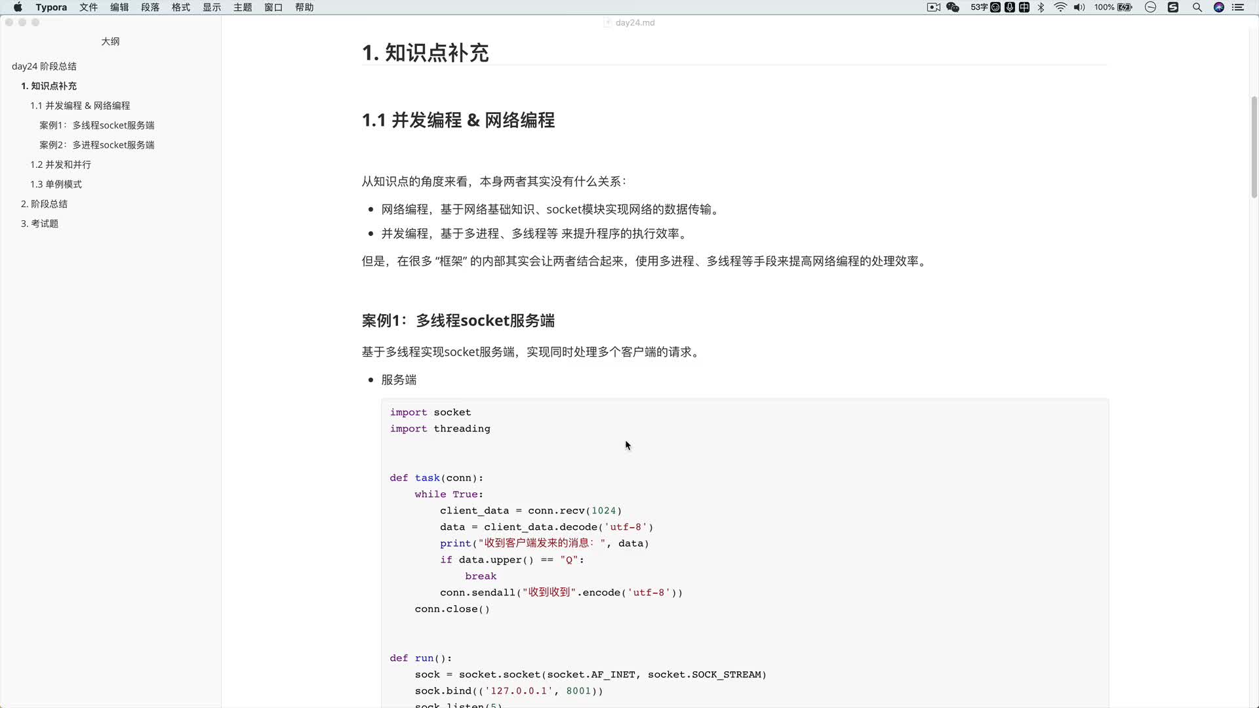This screenshot has width=1259, height=708.
Task: Click the code line import socket
Action: (430, 412)
